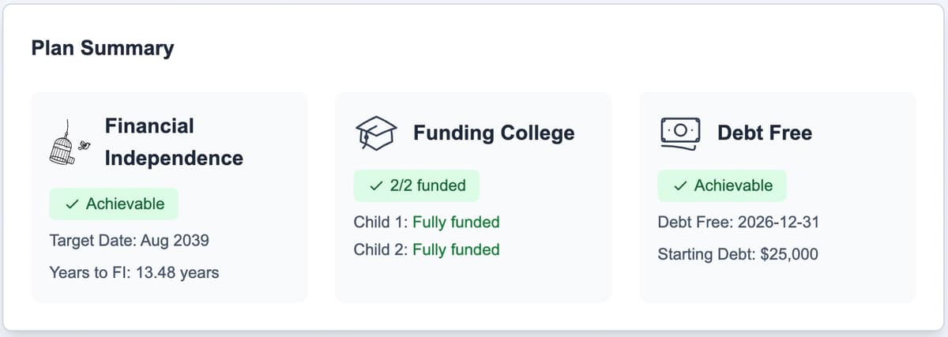The image size is (948, 337).
Task: Click the Plan Summary heading
Action: tap(103, 48)
